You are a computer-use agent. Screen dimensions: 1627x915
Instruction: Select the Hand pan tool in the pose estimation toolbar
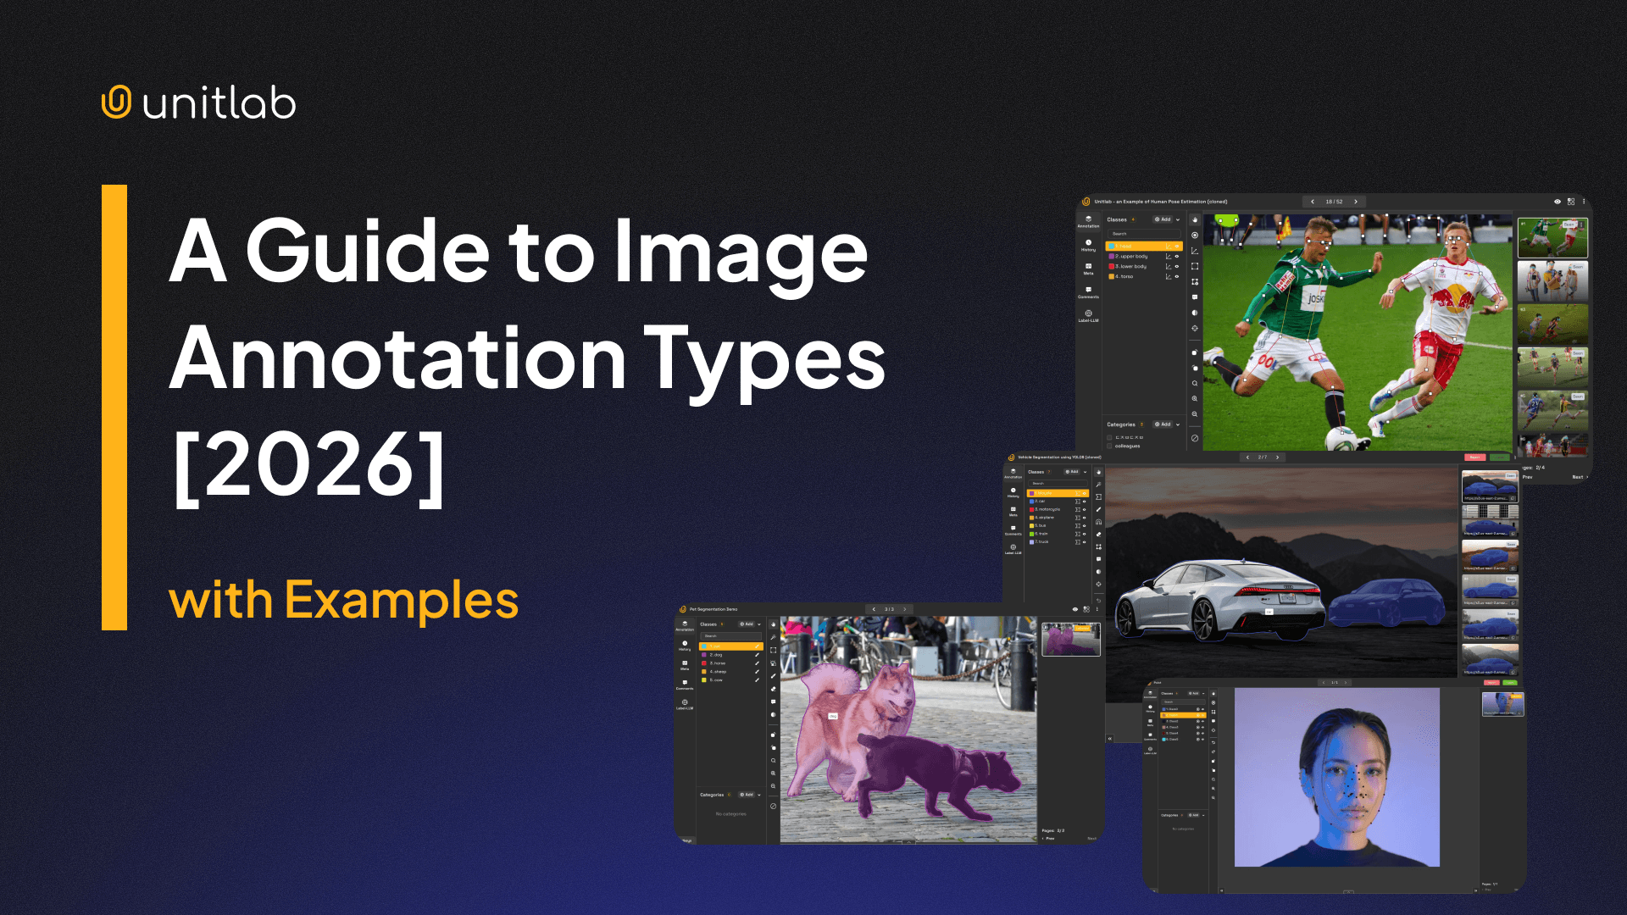coord(1195,220)
